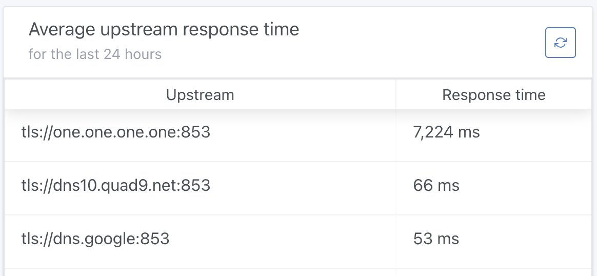Click the empty response time cell in bottom row
Screen dimensions: 597x276
point(494,272)
